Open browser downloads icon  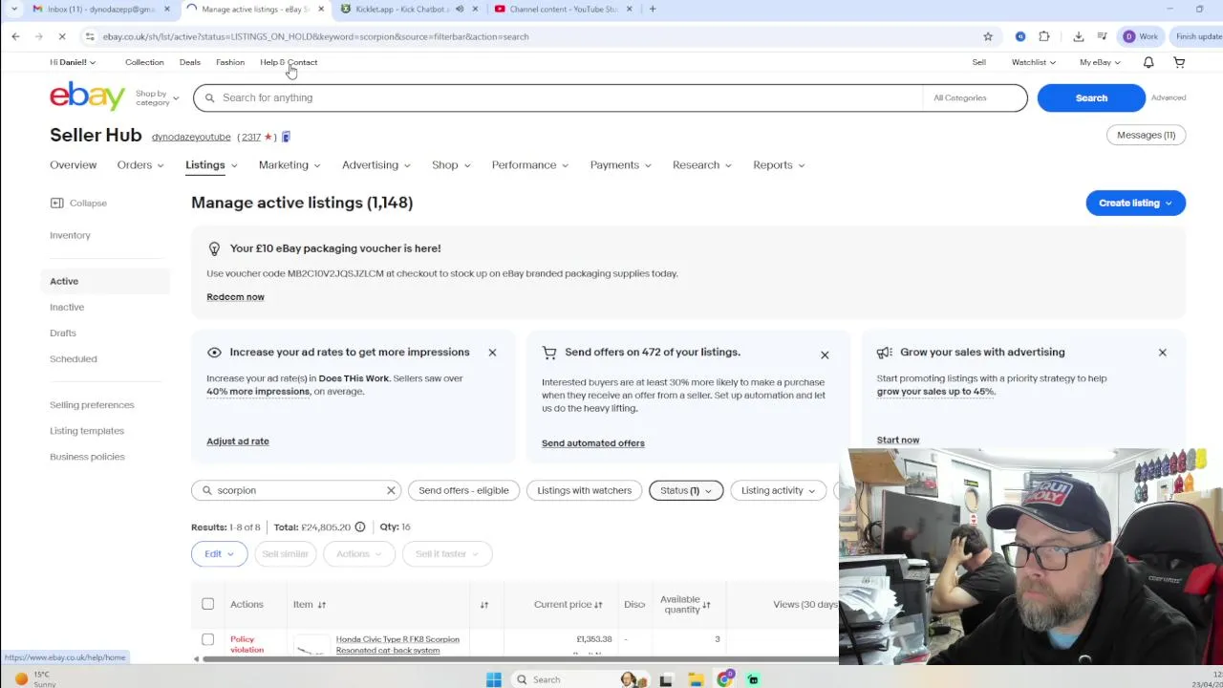(x=1079, y=36)
